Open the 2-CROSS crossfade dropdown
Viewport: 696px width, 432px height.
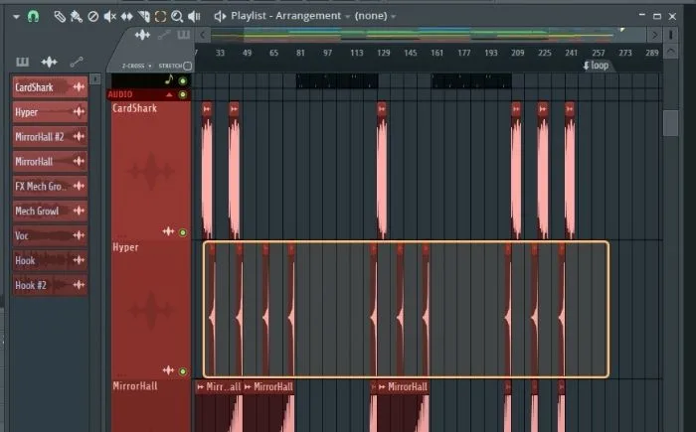[x=137, y=66]
